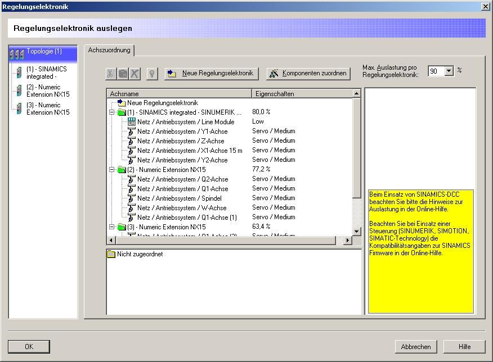Click the Achsname column header

(x=179, y=93)
